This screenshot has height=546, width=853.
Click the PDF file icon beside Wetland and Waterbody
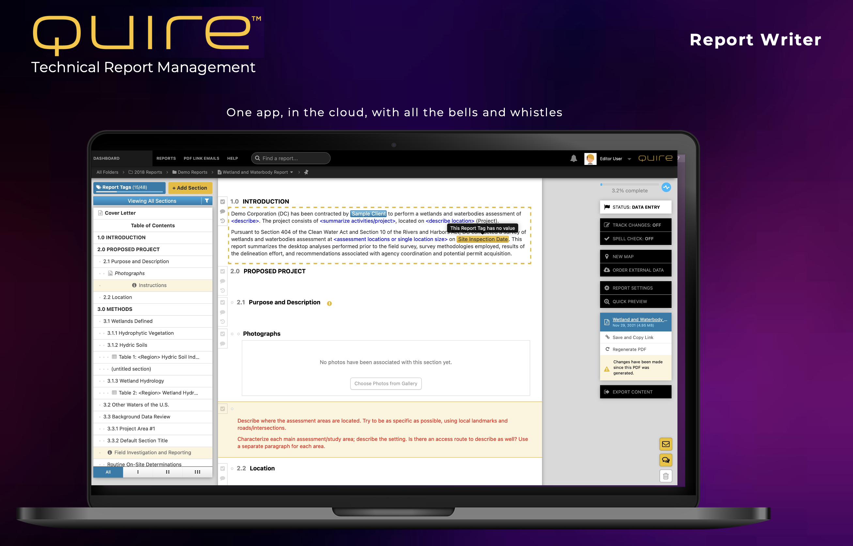click(606, 322)
